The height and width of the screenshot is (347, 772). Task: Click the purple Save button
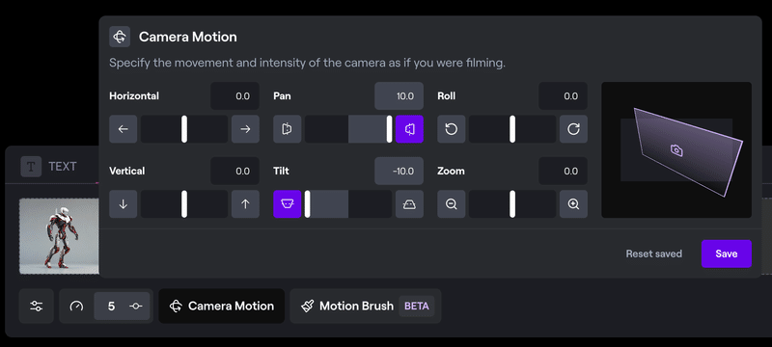(x=727, y=254)
